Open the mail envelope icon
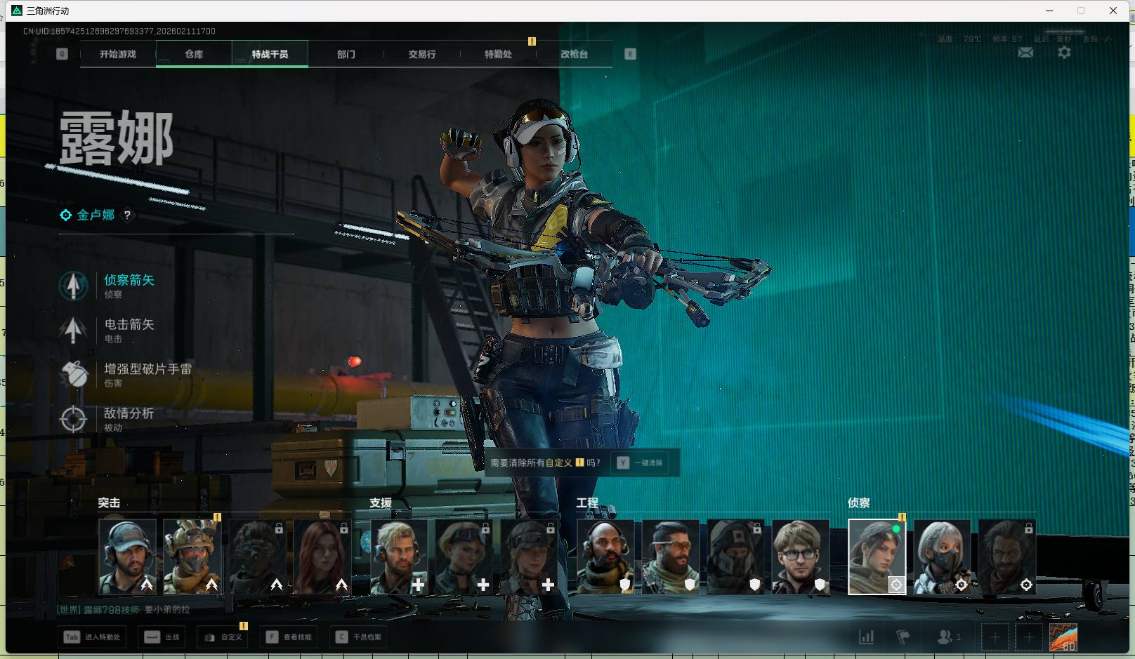 (1025, 53)
